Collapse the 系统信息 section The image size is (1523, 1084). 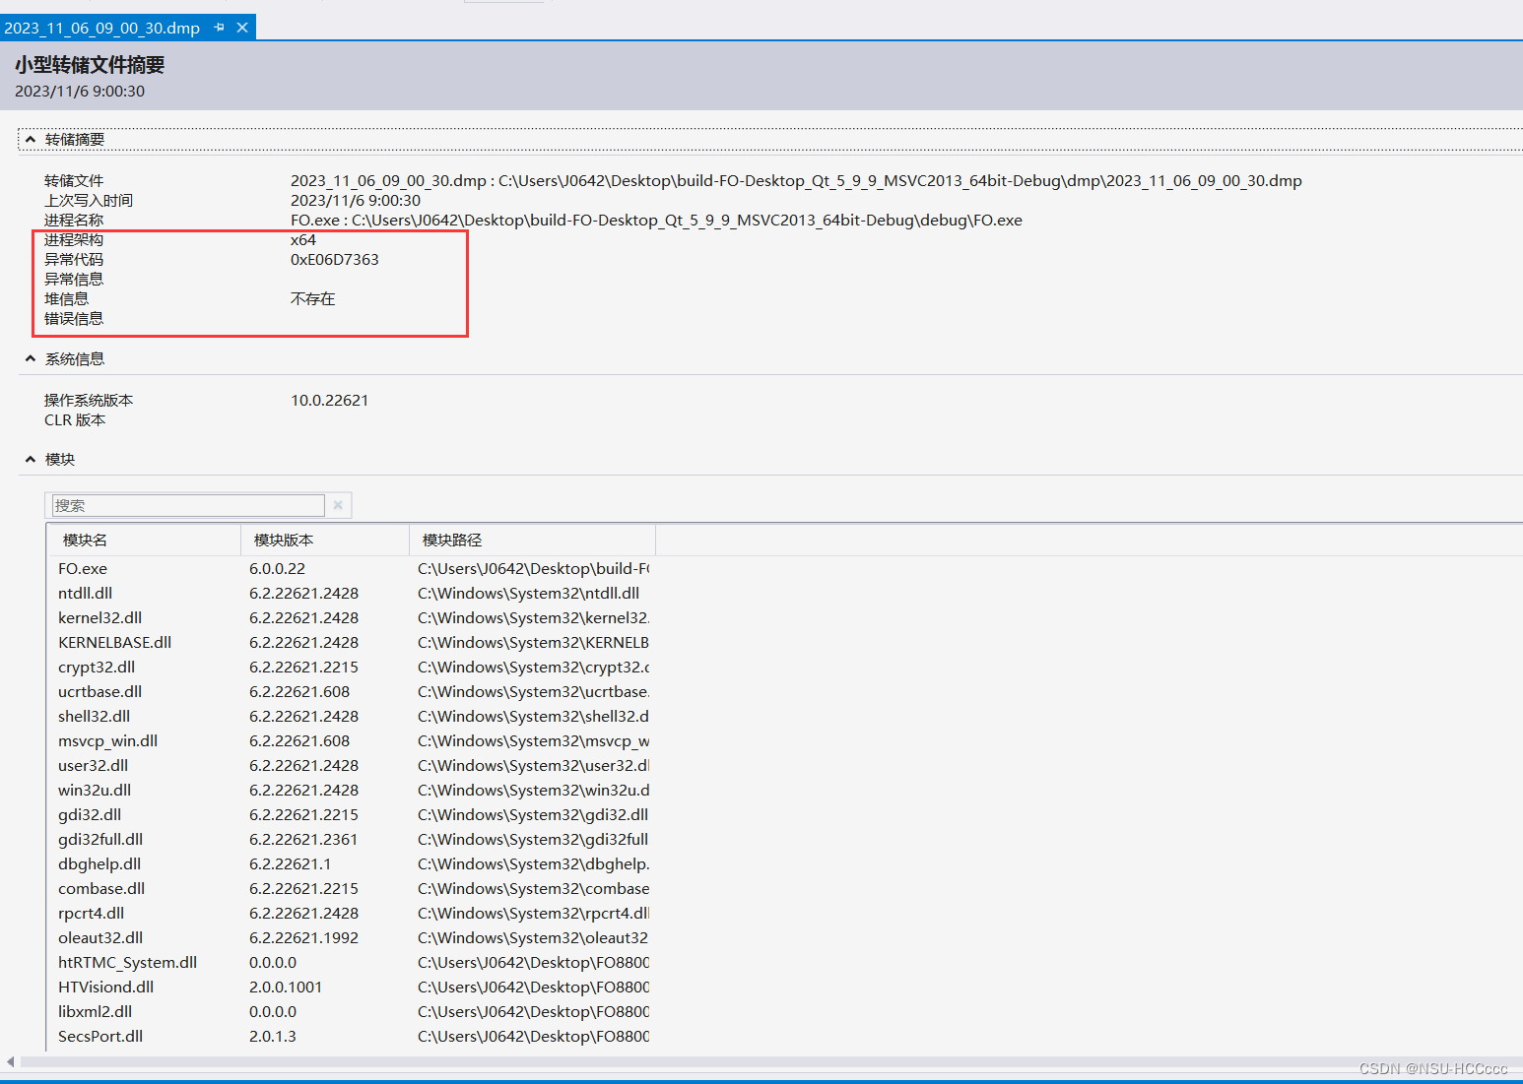(30, 357)
